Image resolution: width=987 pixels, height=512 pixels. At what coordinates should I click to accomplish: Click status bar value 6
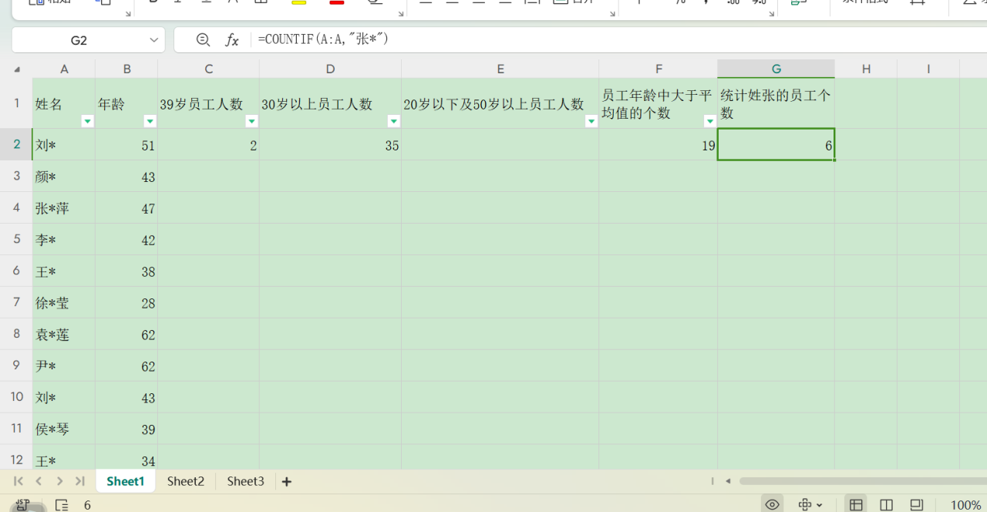point(87,505)
